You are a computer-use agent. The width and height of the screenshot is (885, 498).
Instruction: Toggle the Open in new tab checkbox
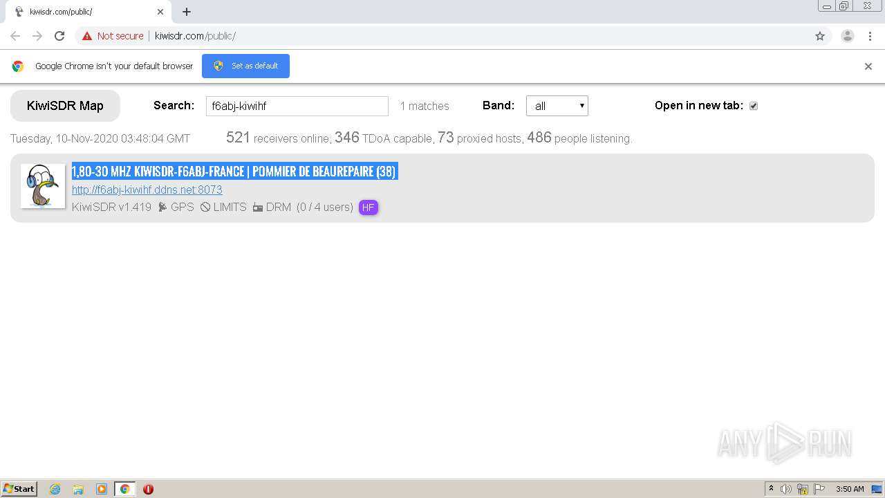click(x=754, y=106)
